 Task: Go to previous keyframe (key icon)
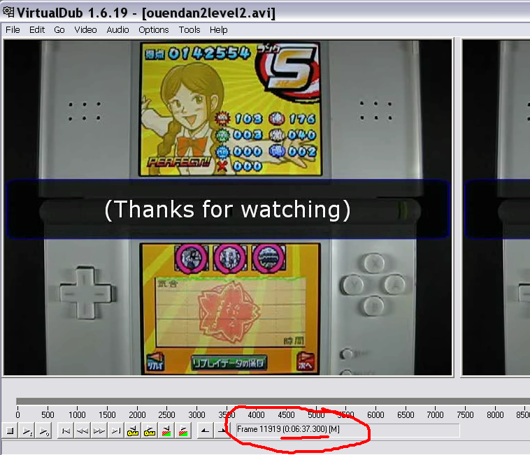[x=133, y=431]
